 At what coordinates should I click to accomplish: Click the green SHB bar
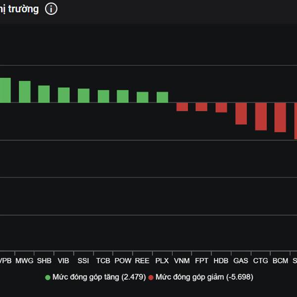44,94
